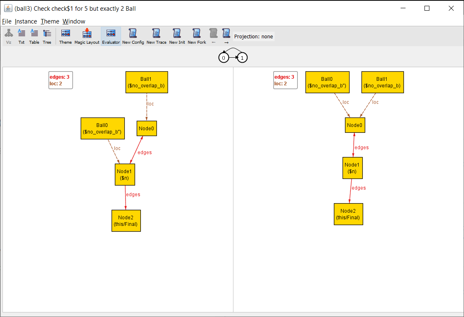Select Ball0 node in right graph
Viewport: 464px width, 317px height.
tap(327, 82)
